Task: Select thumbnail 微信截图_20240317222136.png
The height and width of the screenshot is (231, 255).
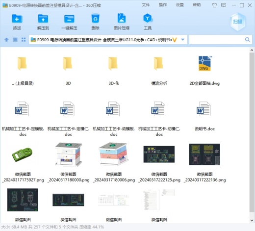Action: [x=204, y=154]
